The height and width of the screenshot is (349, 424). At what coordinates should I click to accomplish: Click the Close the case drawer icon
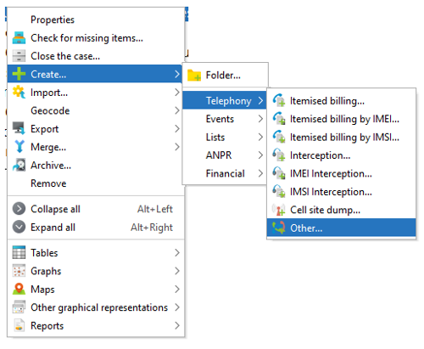pyautogui.click(x=19, y=56)
